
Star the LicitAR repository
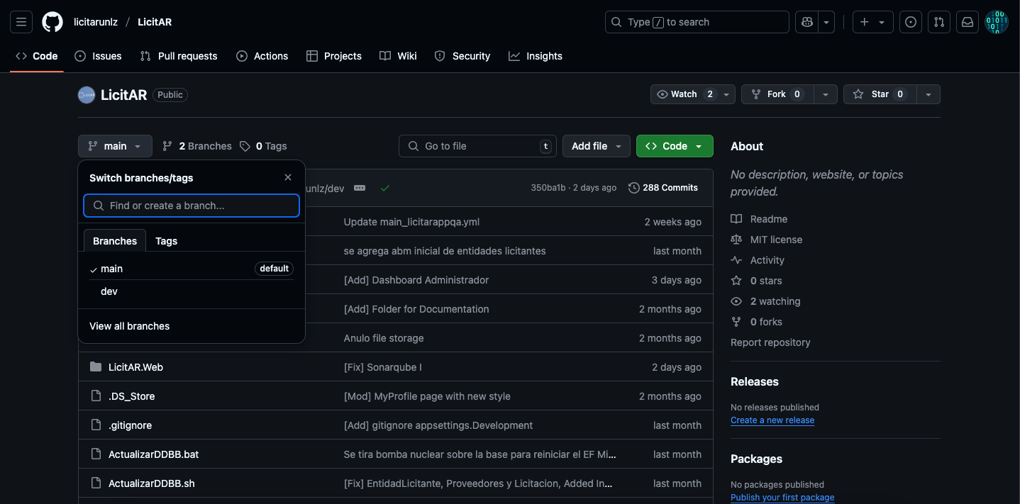(x=880, y=94)
